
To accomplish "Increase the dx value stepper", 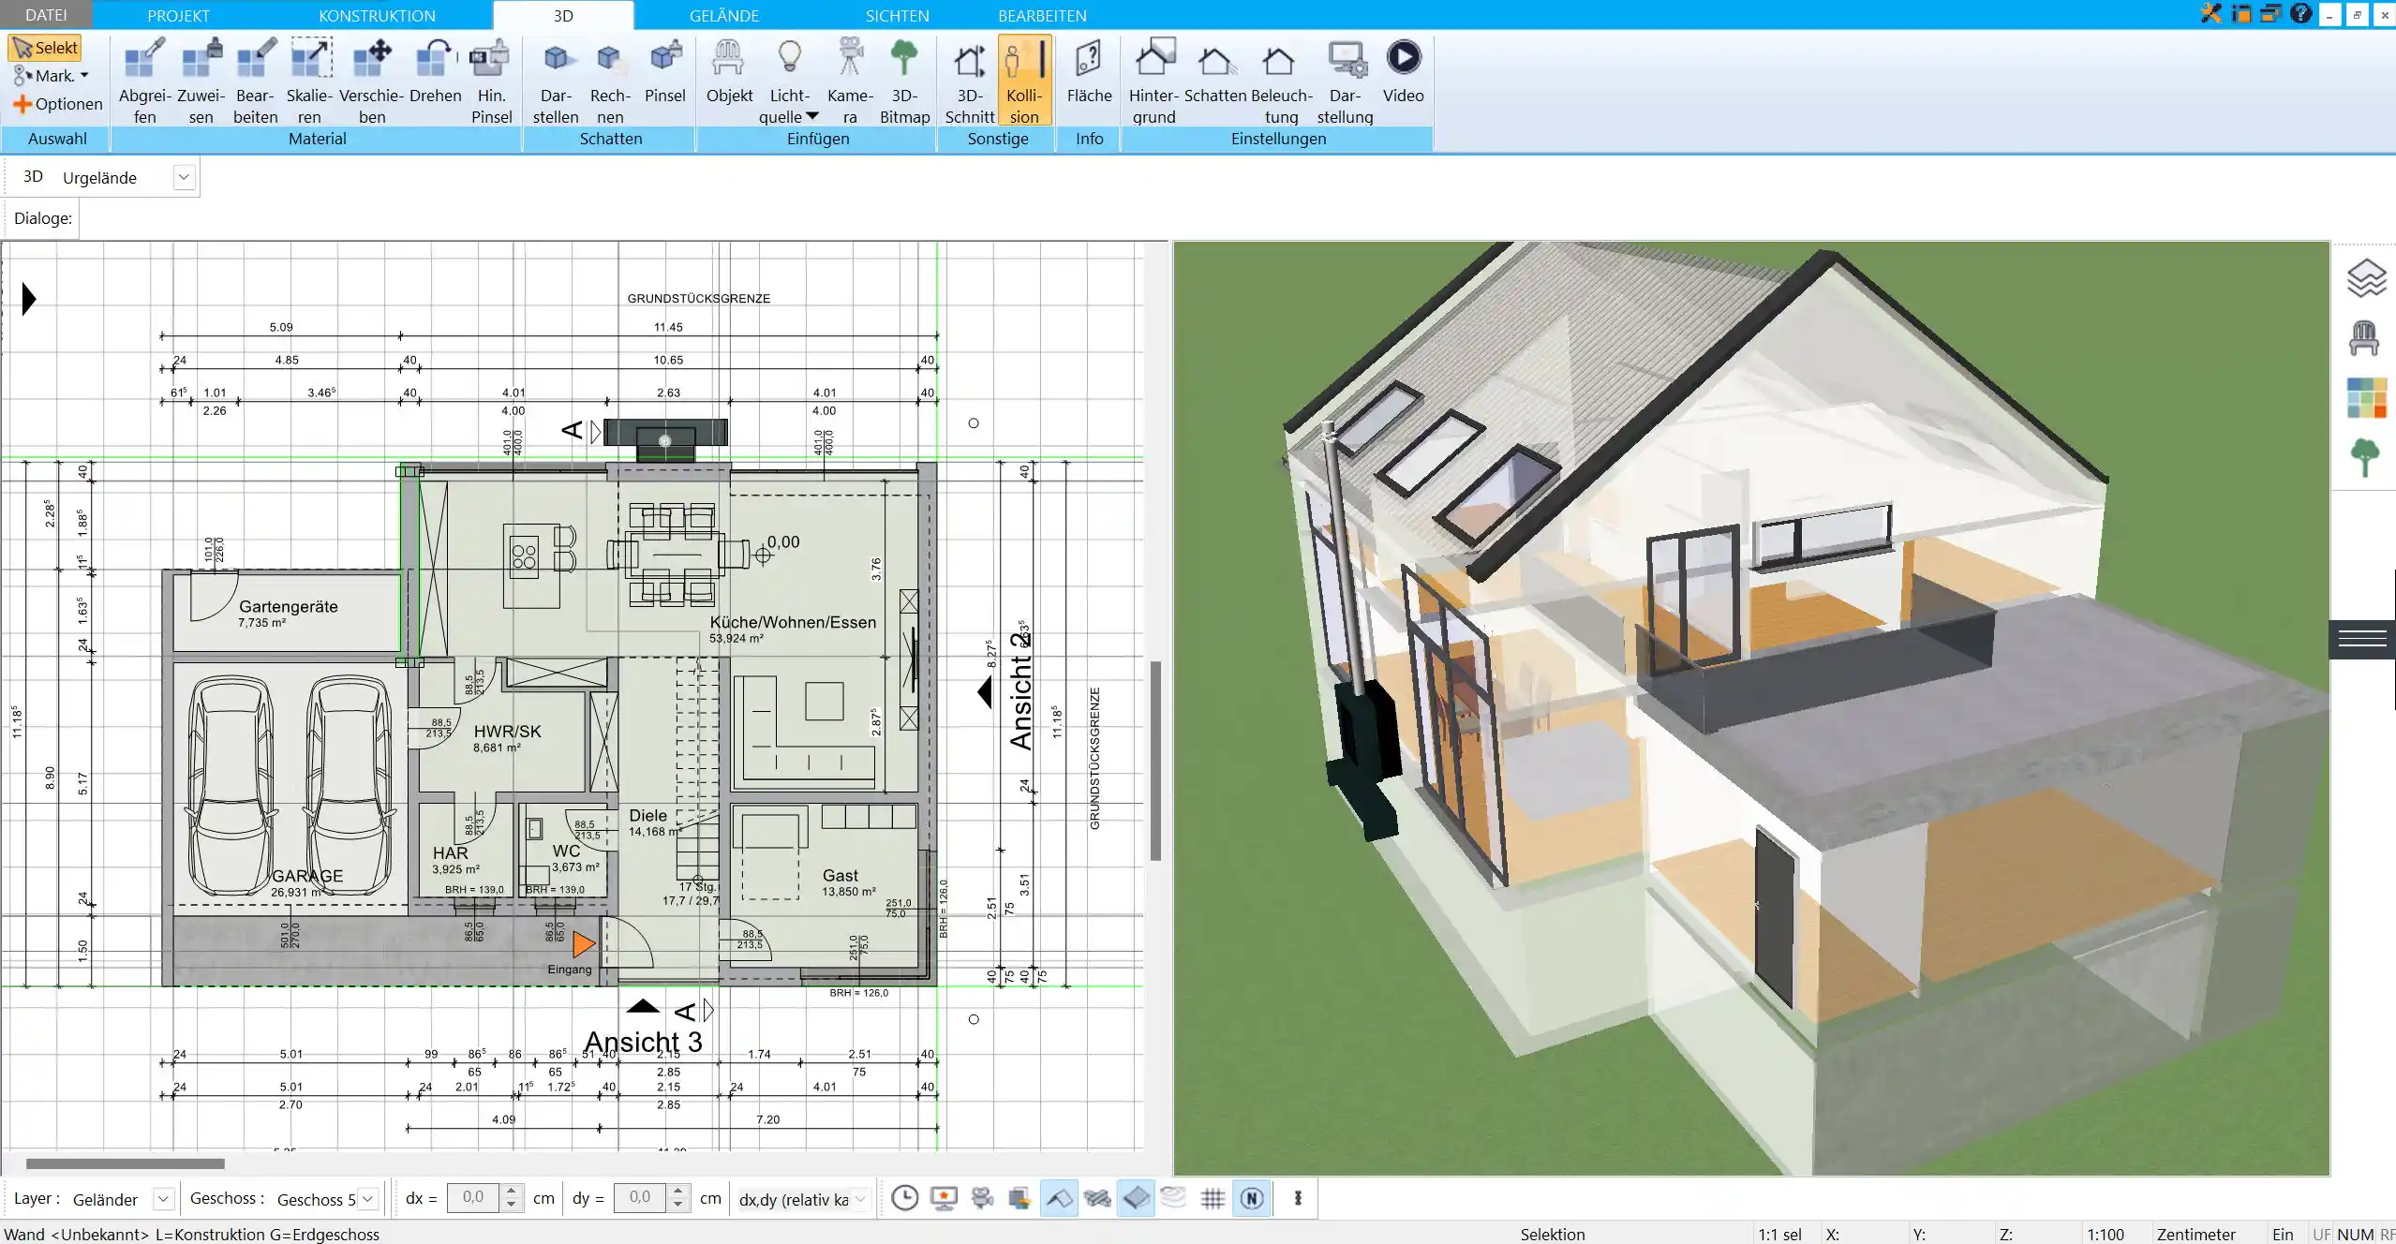I will [511, 1192].
